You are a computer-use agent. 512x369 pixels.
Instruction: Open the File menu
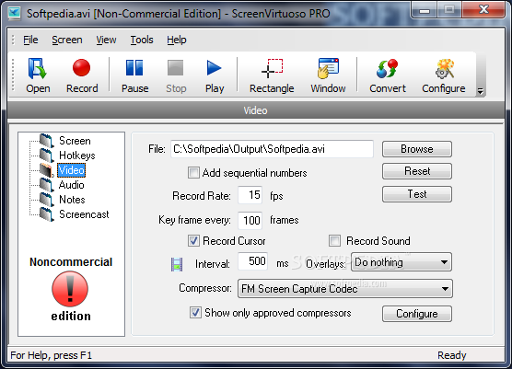30,40
